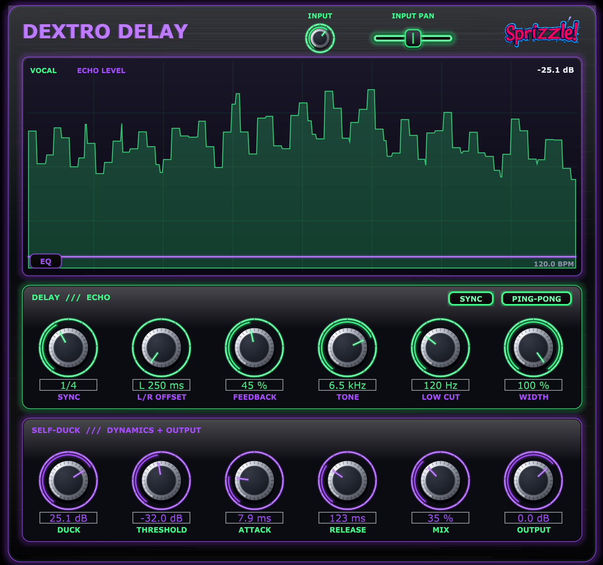Click the WIDTH knob

click(533, 348)
